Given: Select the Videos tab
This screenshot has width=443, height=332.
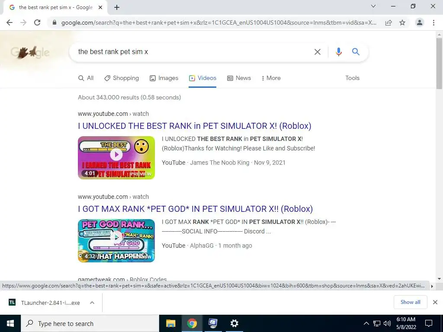Looking at the screenshot, I should [x=202, y=78].
